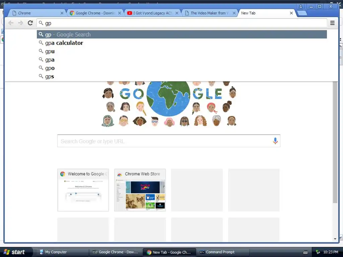Pick the 'gpo' suggestion

[x=182, y=68]
